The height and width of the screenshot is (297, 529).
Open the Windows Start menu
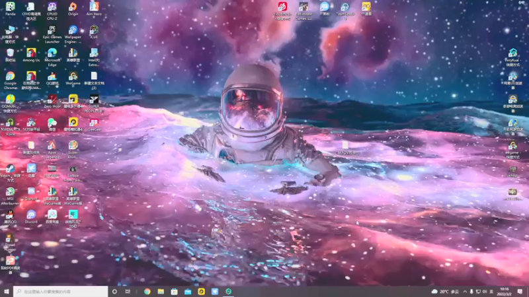[x=7, y=291]
